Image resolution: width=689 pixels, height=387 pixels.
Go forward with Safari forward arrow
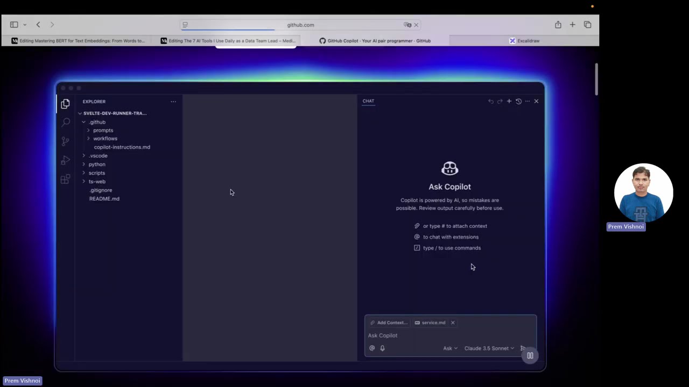pyautogui.click(x=52, y=25)
